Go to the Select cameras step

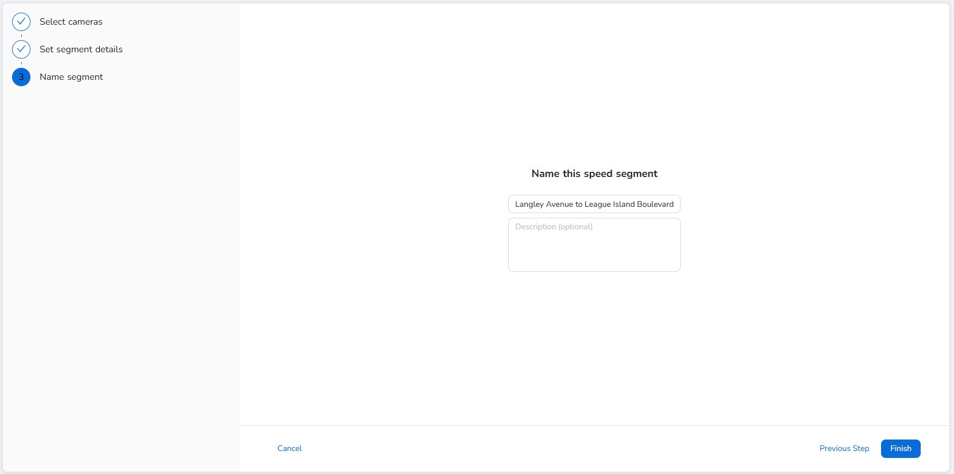(71, 22)
